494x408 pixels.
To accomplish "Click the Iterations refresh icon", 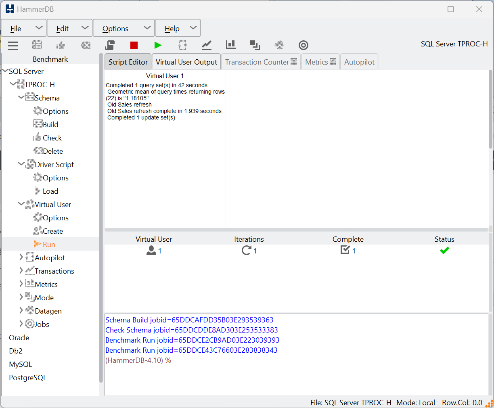I will [x=246, y=250].
